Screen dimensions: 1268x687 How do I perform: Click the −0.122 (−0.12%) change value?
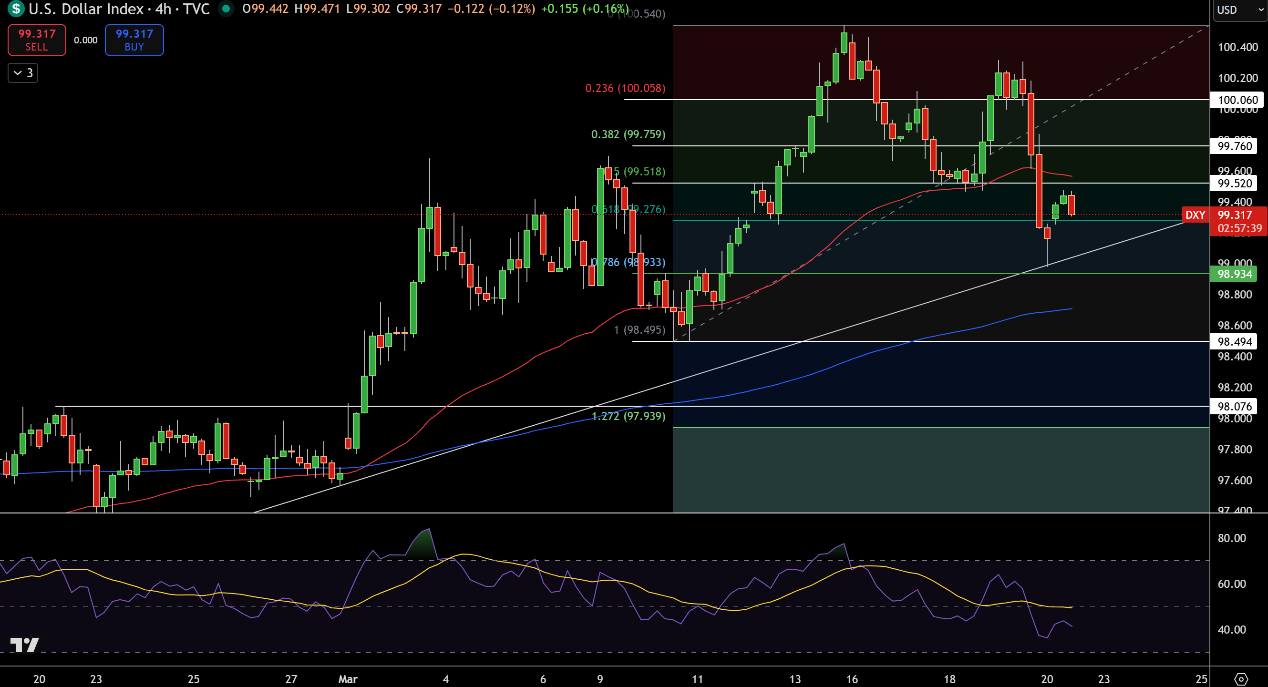pyautogui.click(x=491, y=9)
